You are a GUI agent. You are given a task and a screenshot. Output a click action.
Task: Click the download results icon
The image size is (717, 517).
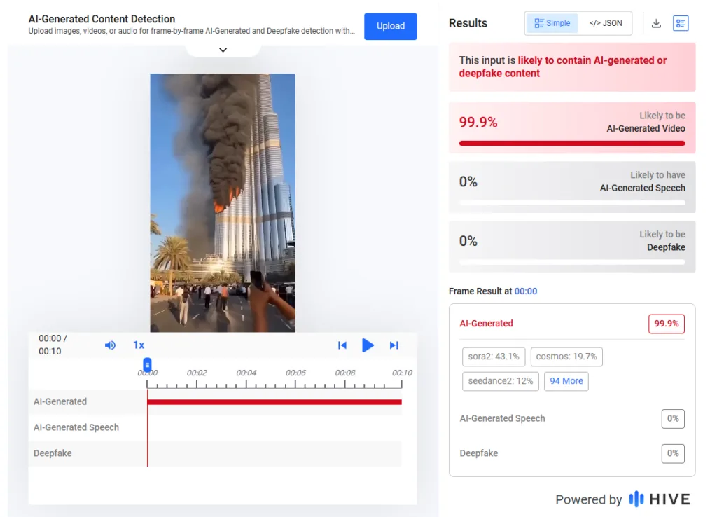point(656,23)
